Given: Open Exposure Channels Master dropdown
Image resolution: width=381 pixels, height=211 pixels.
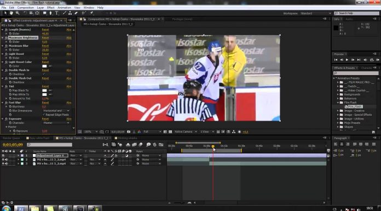Looking at the screenshot, I should [56, 123].
